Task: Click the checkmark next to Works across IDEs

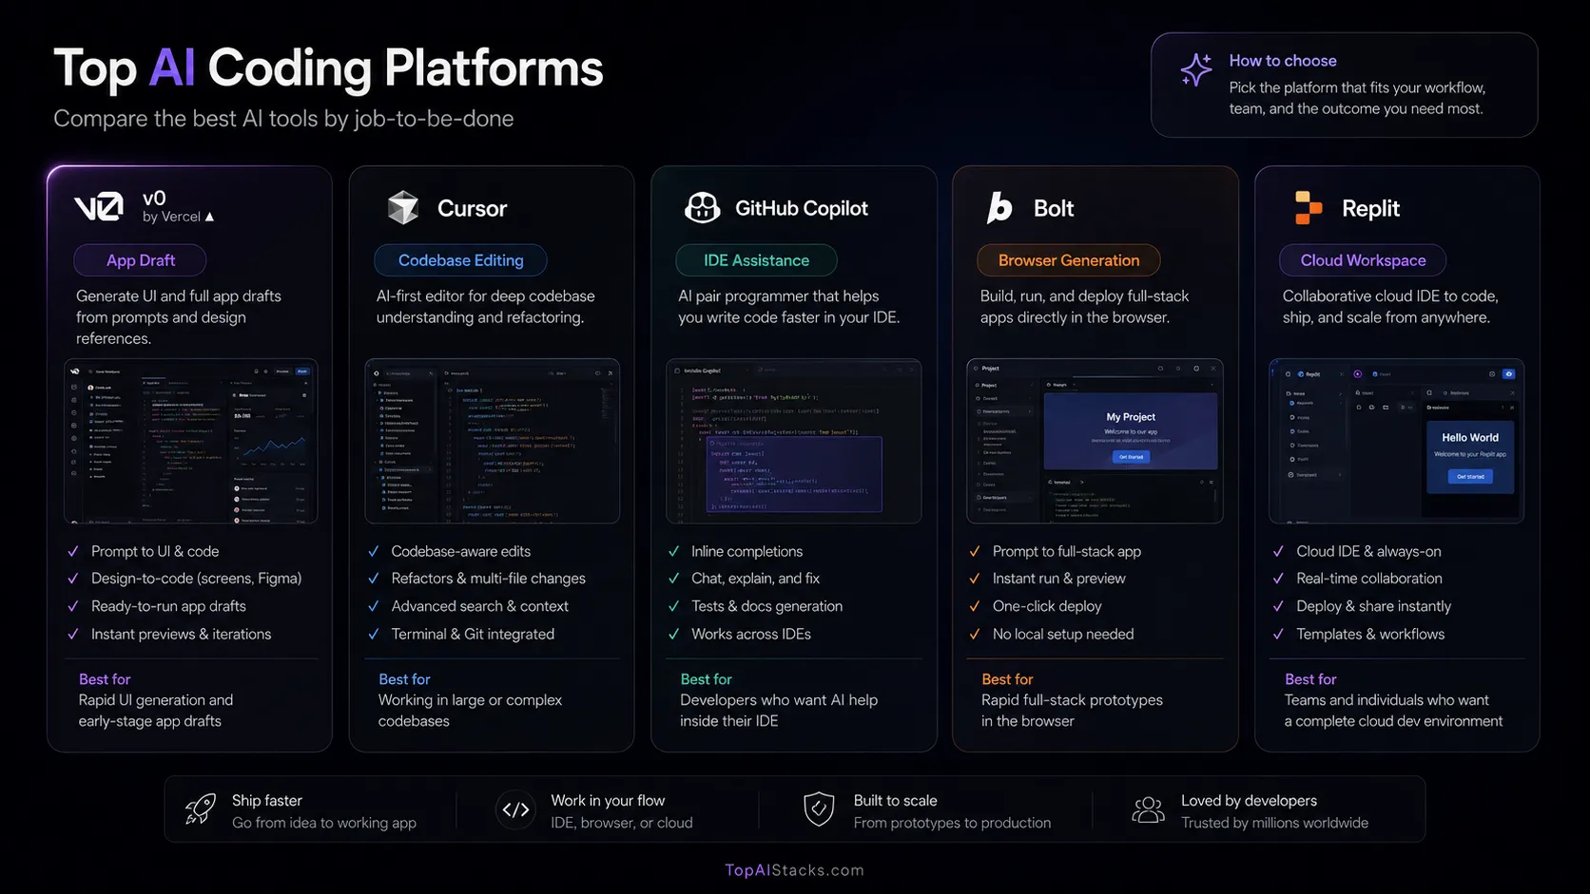Action: click(x=674, y=634)
